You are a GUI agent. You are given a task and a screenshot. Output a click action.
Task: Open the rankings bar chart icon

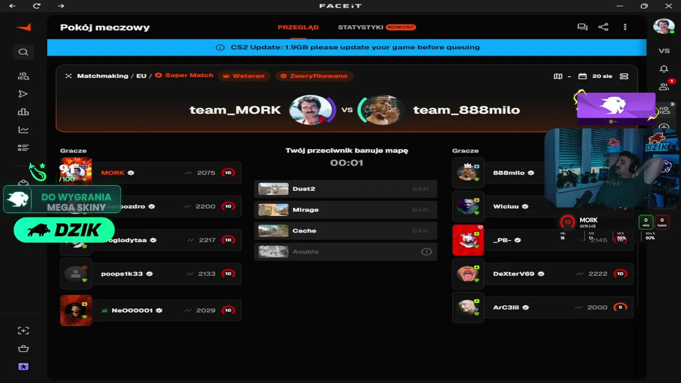tap(23, 112)
